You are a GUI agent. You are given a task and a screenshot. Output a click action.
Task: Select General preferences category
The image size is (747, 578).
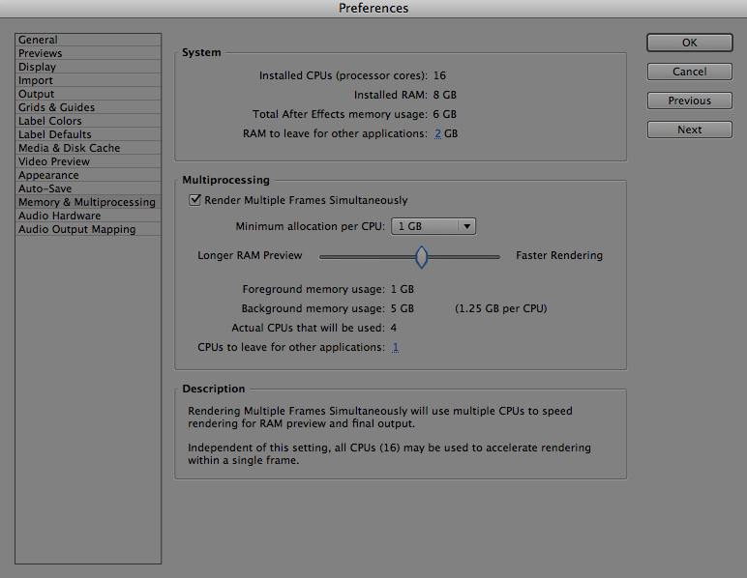click(x=88, y=40)
